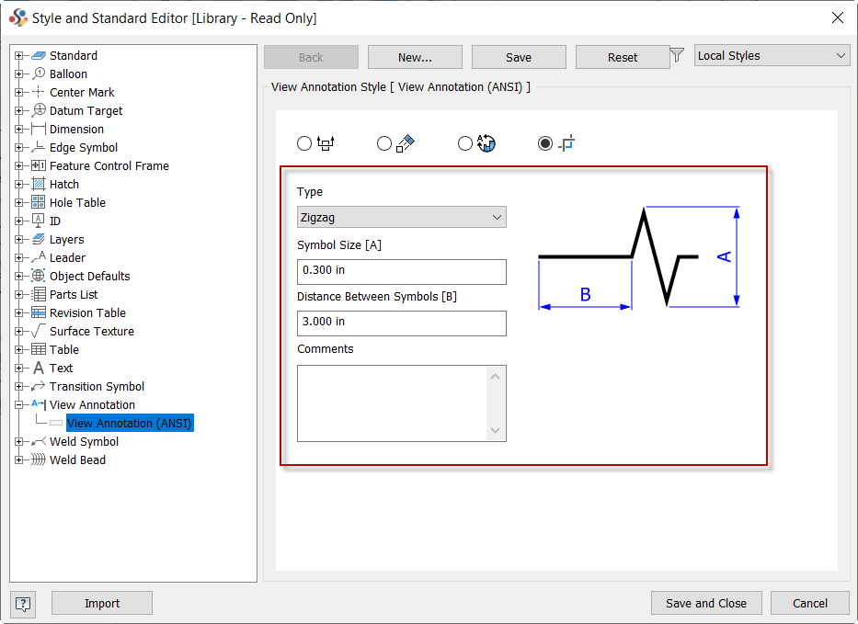Click the Dimension style icon
The height and width of the screenshot is (624, 858).
tap(39, 129)
